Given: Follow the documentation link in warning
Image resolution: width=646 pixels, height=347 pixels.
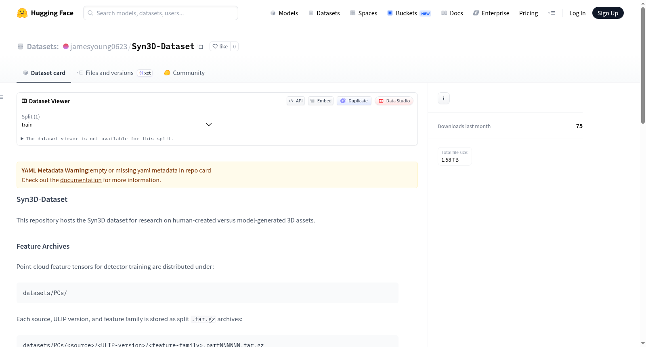Looking at the screenshot, I should point(81,180).
